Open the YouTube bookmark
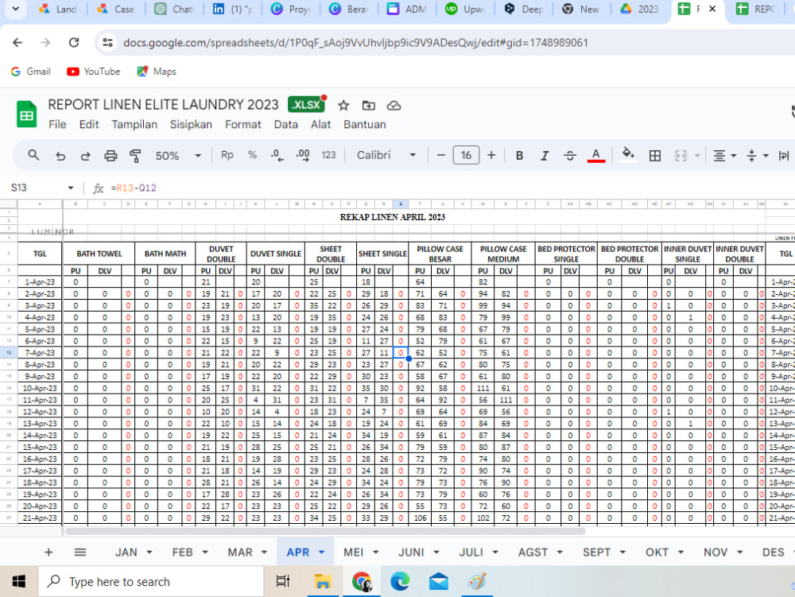This screenshot has height=597, width=795. click(x=94, y=72)
